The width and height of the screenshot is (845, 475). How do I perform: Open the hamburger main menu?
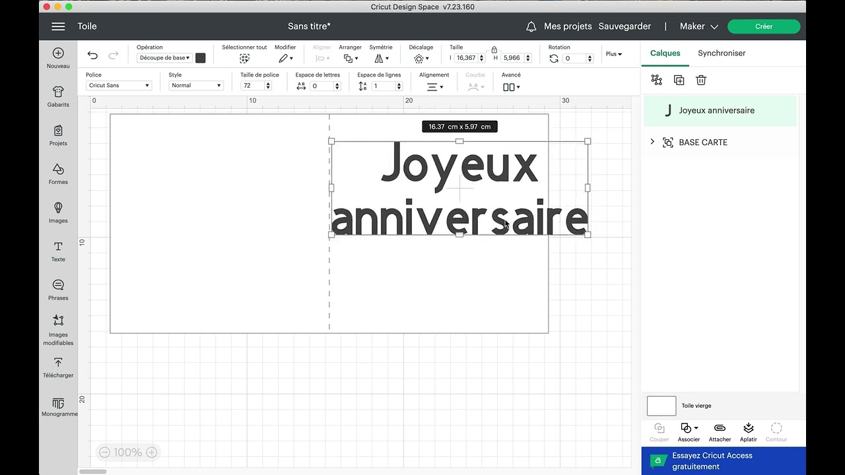coord(58,26)
